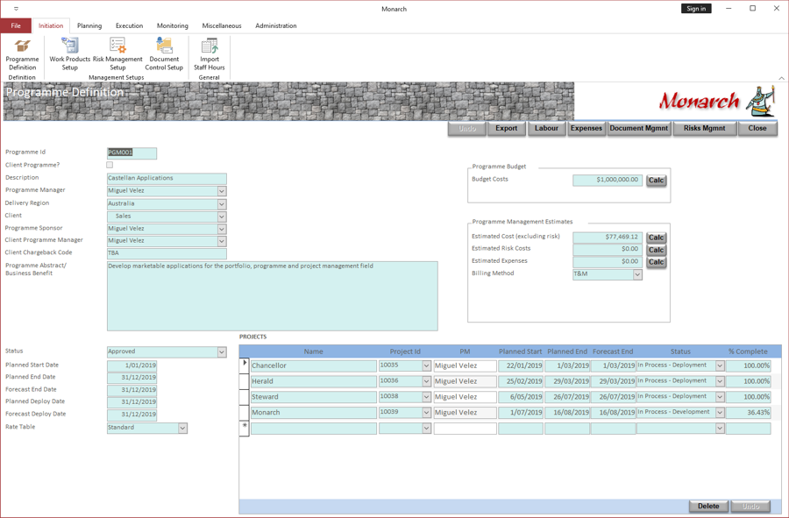Viewport: 789px width, 518px height.
Task: Go to the Miscellaneous tab
Action: click(x=222, y=25)
